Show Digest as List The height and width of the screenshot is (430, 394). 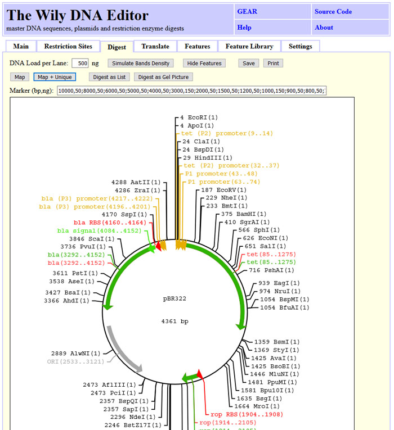109,77
